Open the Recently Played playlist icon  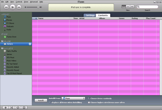pos(5,70)
